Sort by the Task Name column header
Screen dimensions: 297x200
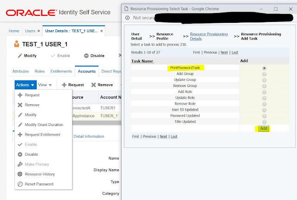point(142,61)
